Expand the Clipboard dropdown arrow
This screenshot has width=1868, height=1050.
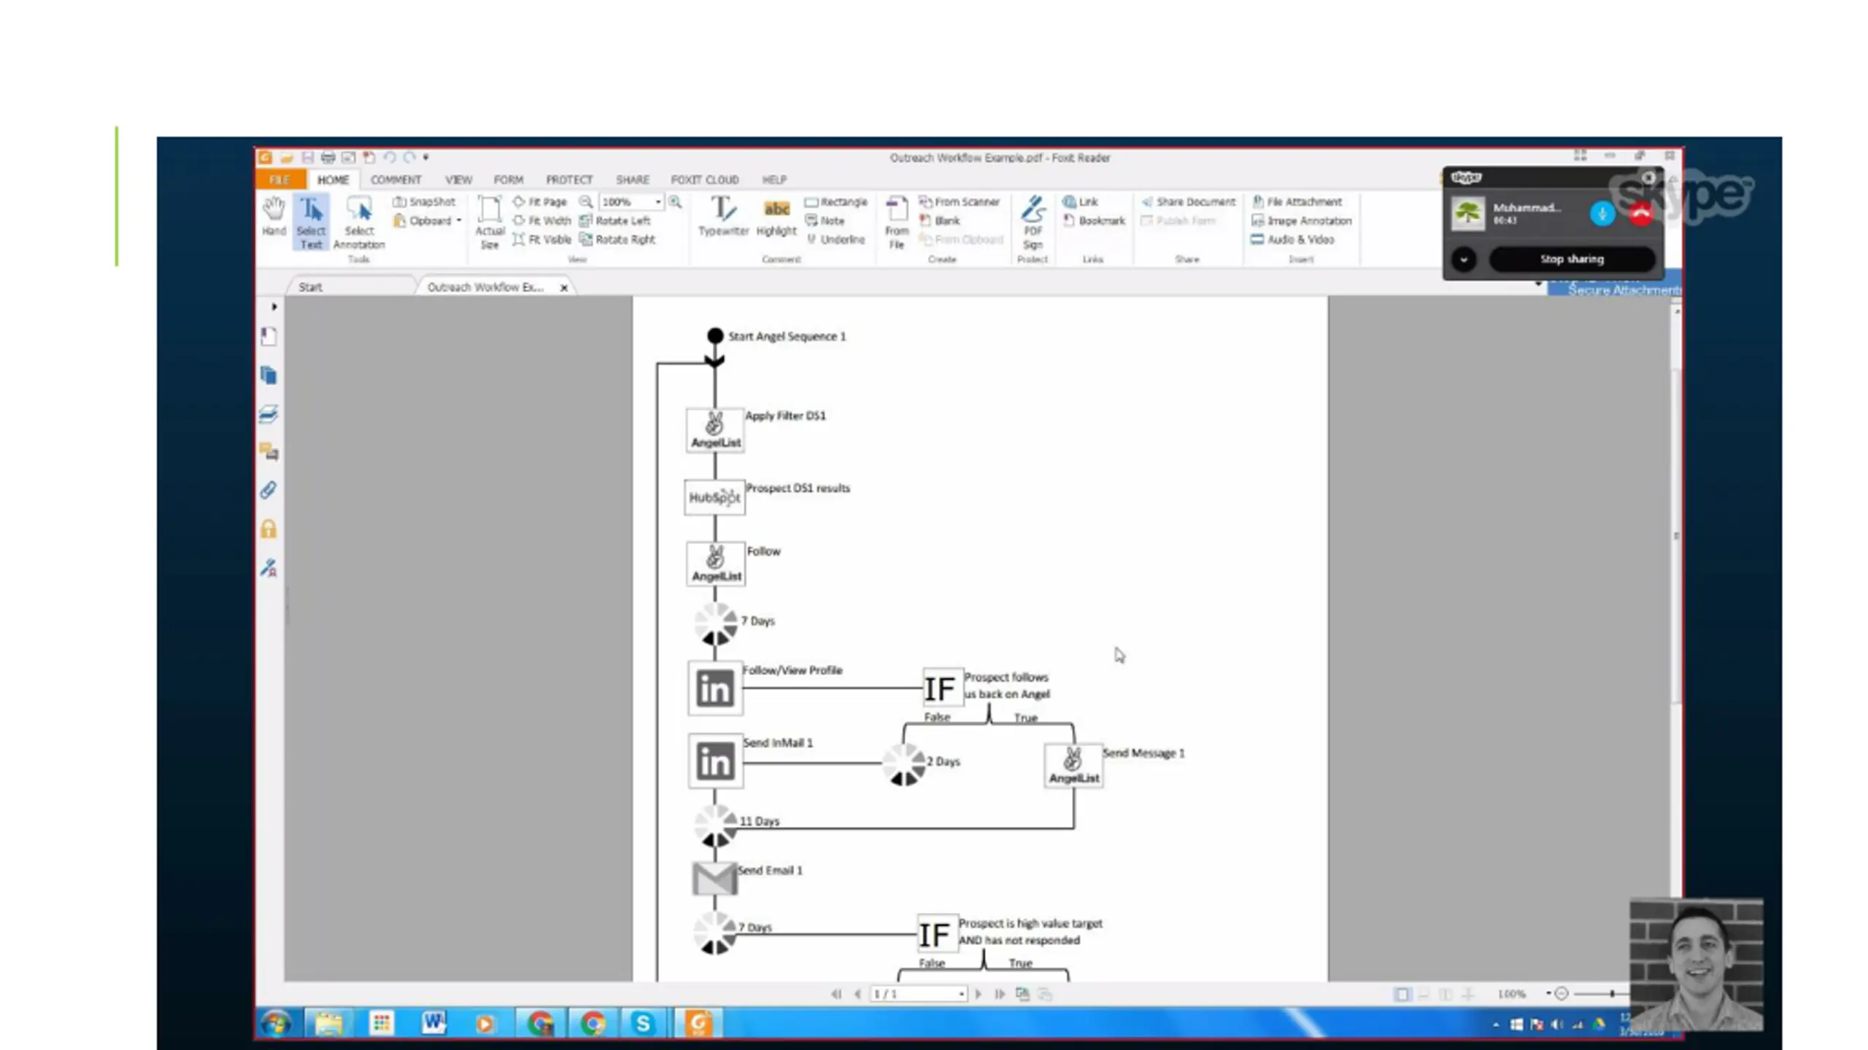459,221
